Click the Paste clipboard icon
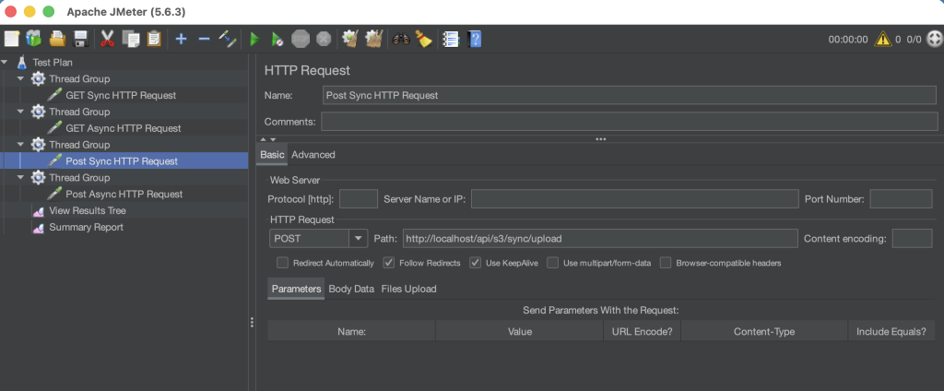 (154, 39)
